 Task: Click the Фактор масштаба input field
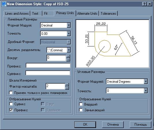point(55,86)
